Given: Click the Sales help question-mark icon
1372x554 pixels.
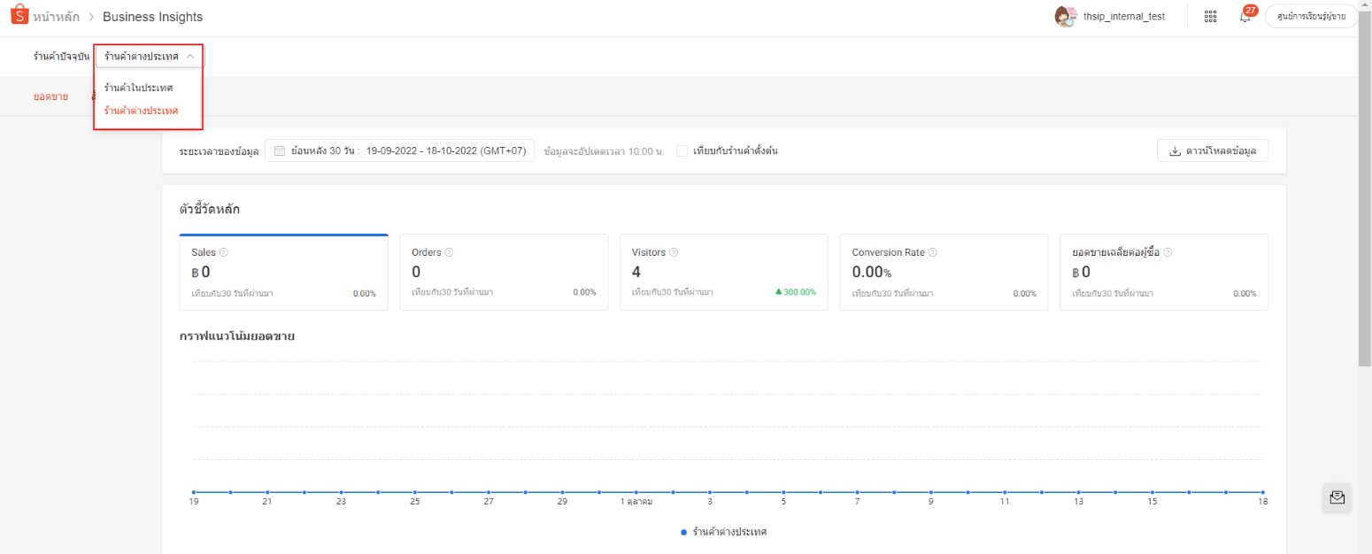Looking at the screenshot, I should 224,252.
